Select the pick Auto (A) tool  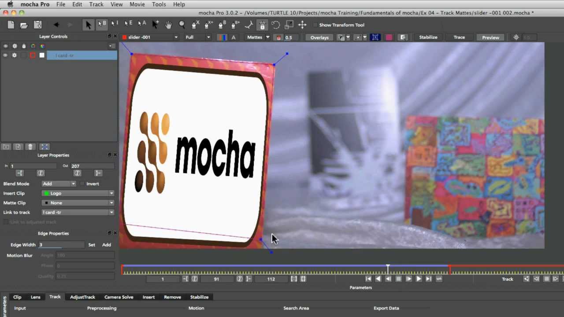click(x=142, y=24)
